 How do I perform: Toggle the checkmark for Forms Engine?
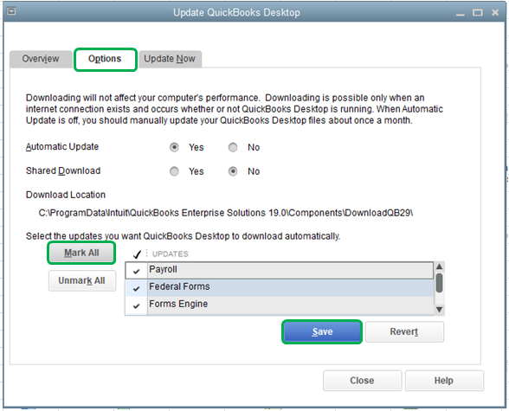137,305
